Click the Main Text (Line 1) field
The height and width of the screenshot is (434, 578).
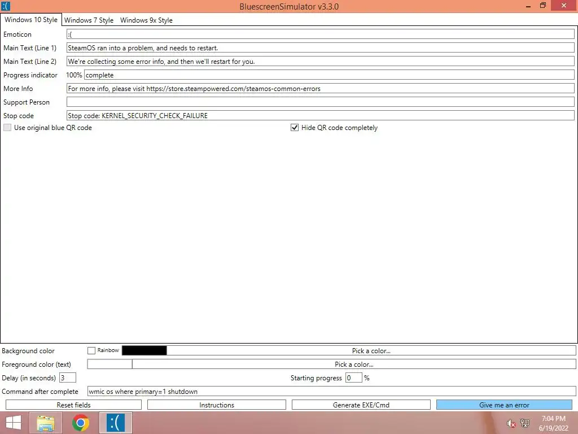(321, 47)
